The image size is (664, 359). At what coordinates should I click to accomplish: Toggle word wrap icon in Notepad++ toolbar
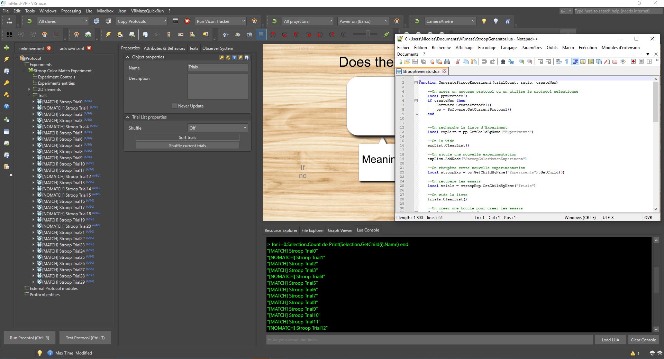(559, 62)
